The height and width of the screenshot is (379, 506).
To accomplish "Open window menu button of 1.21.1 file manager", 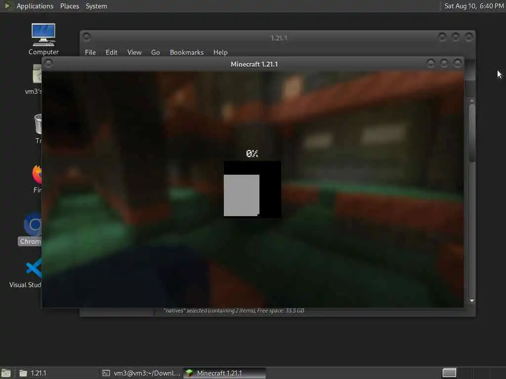I will [86, 37].
